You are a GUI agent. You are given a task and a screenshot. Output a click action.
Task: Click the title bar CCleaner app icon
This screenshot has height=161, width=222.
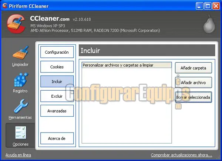coord(5,6)
